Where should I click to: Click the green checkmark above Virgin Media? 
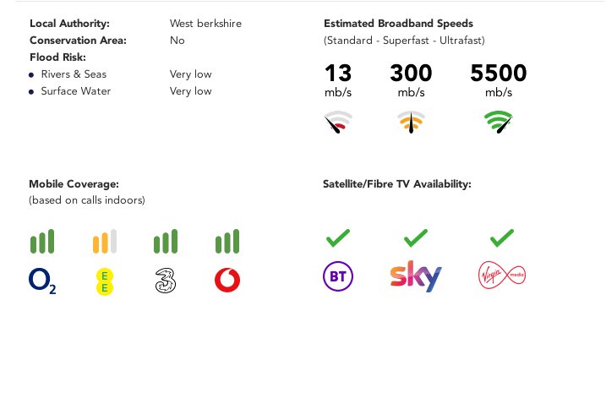tap(502, 238)
